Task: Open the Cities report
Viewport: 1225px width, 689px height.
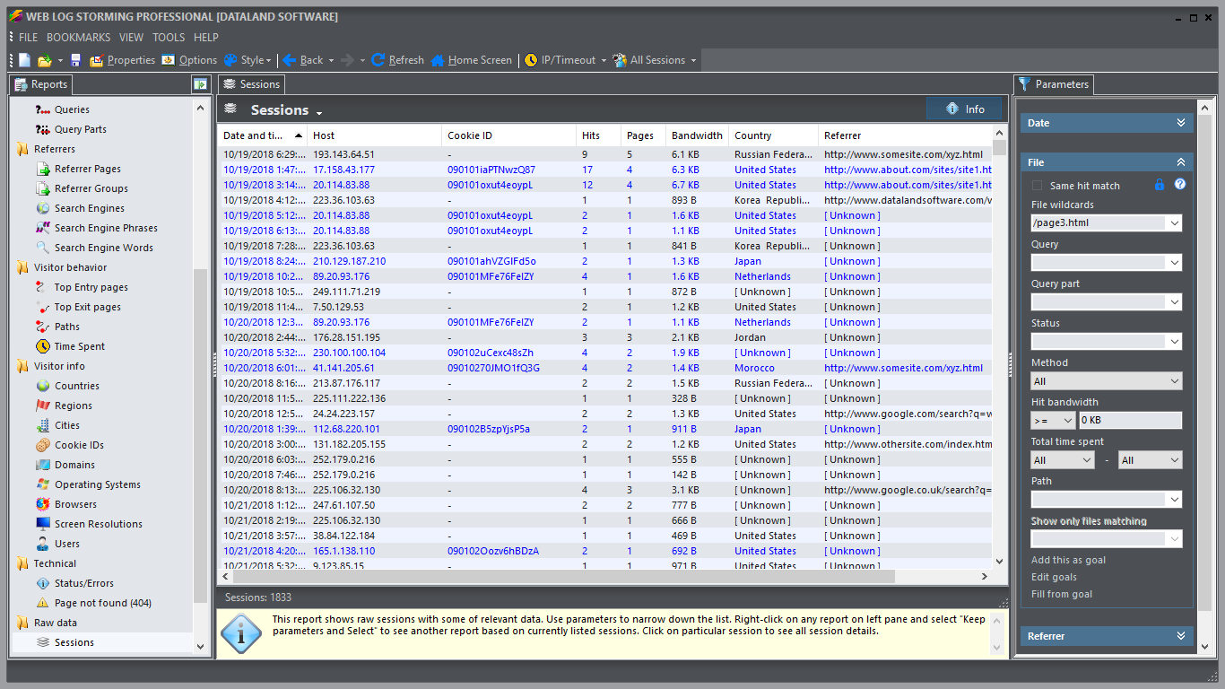Action: tap(66, 425)
